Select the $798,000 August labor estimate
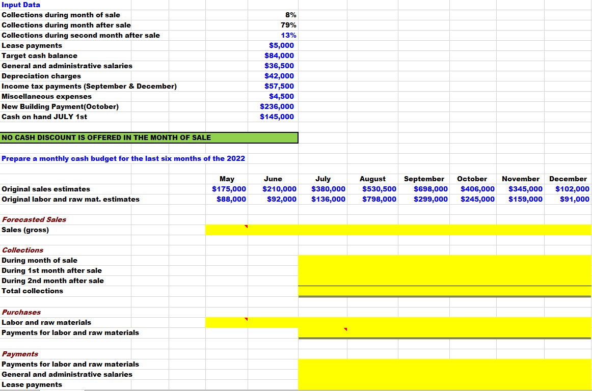The width and height of the screenshot is (592, 391). point(371,199)
